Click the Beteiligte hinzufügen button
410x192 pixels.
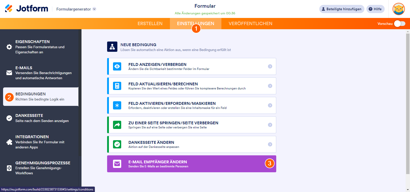click(342, 9)
